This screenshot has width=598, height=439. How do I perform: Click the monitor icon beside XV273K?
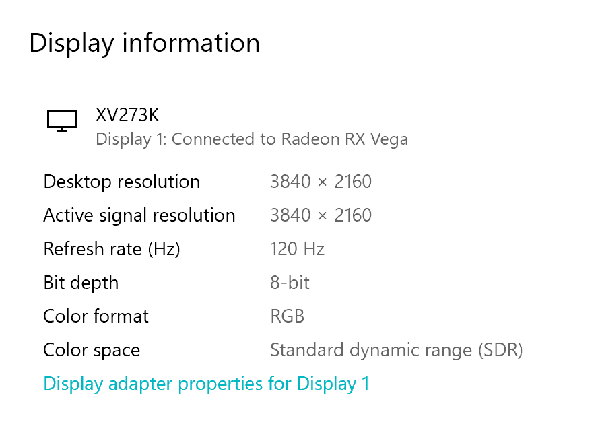point(62,121)
